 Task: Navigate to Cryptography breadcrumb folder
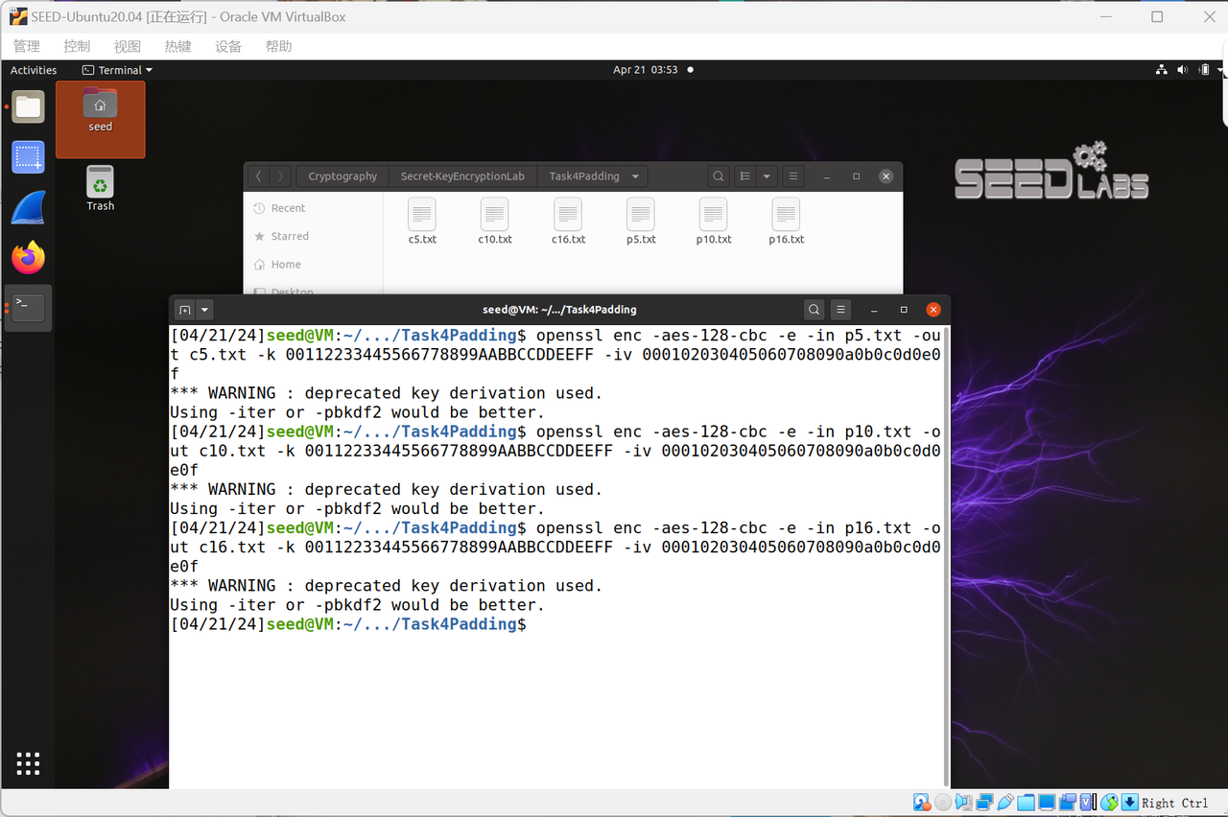(x=342, y=176)
